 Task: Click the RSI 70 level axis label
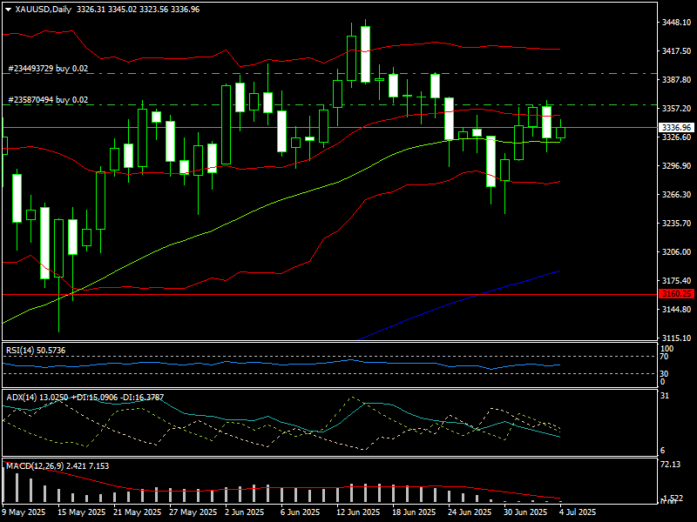664,357
